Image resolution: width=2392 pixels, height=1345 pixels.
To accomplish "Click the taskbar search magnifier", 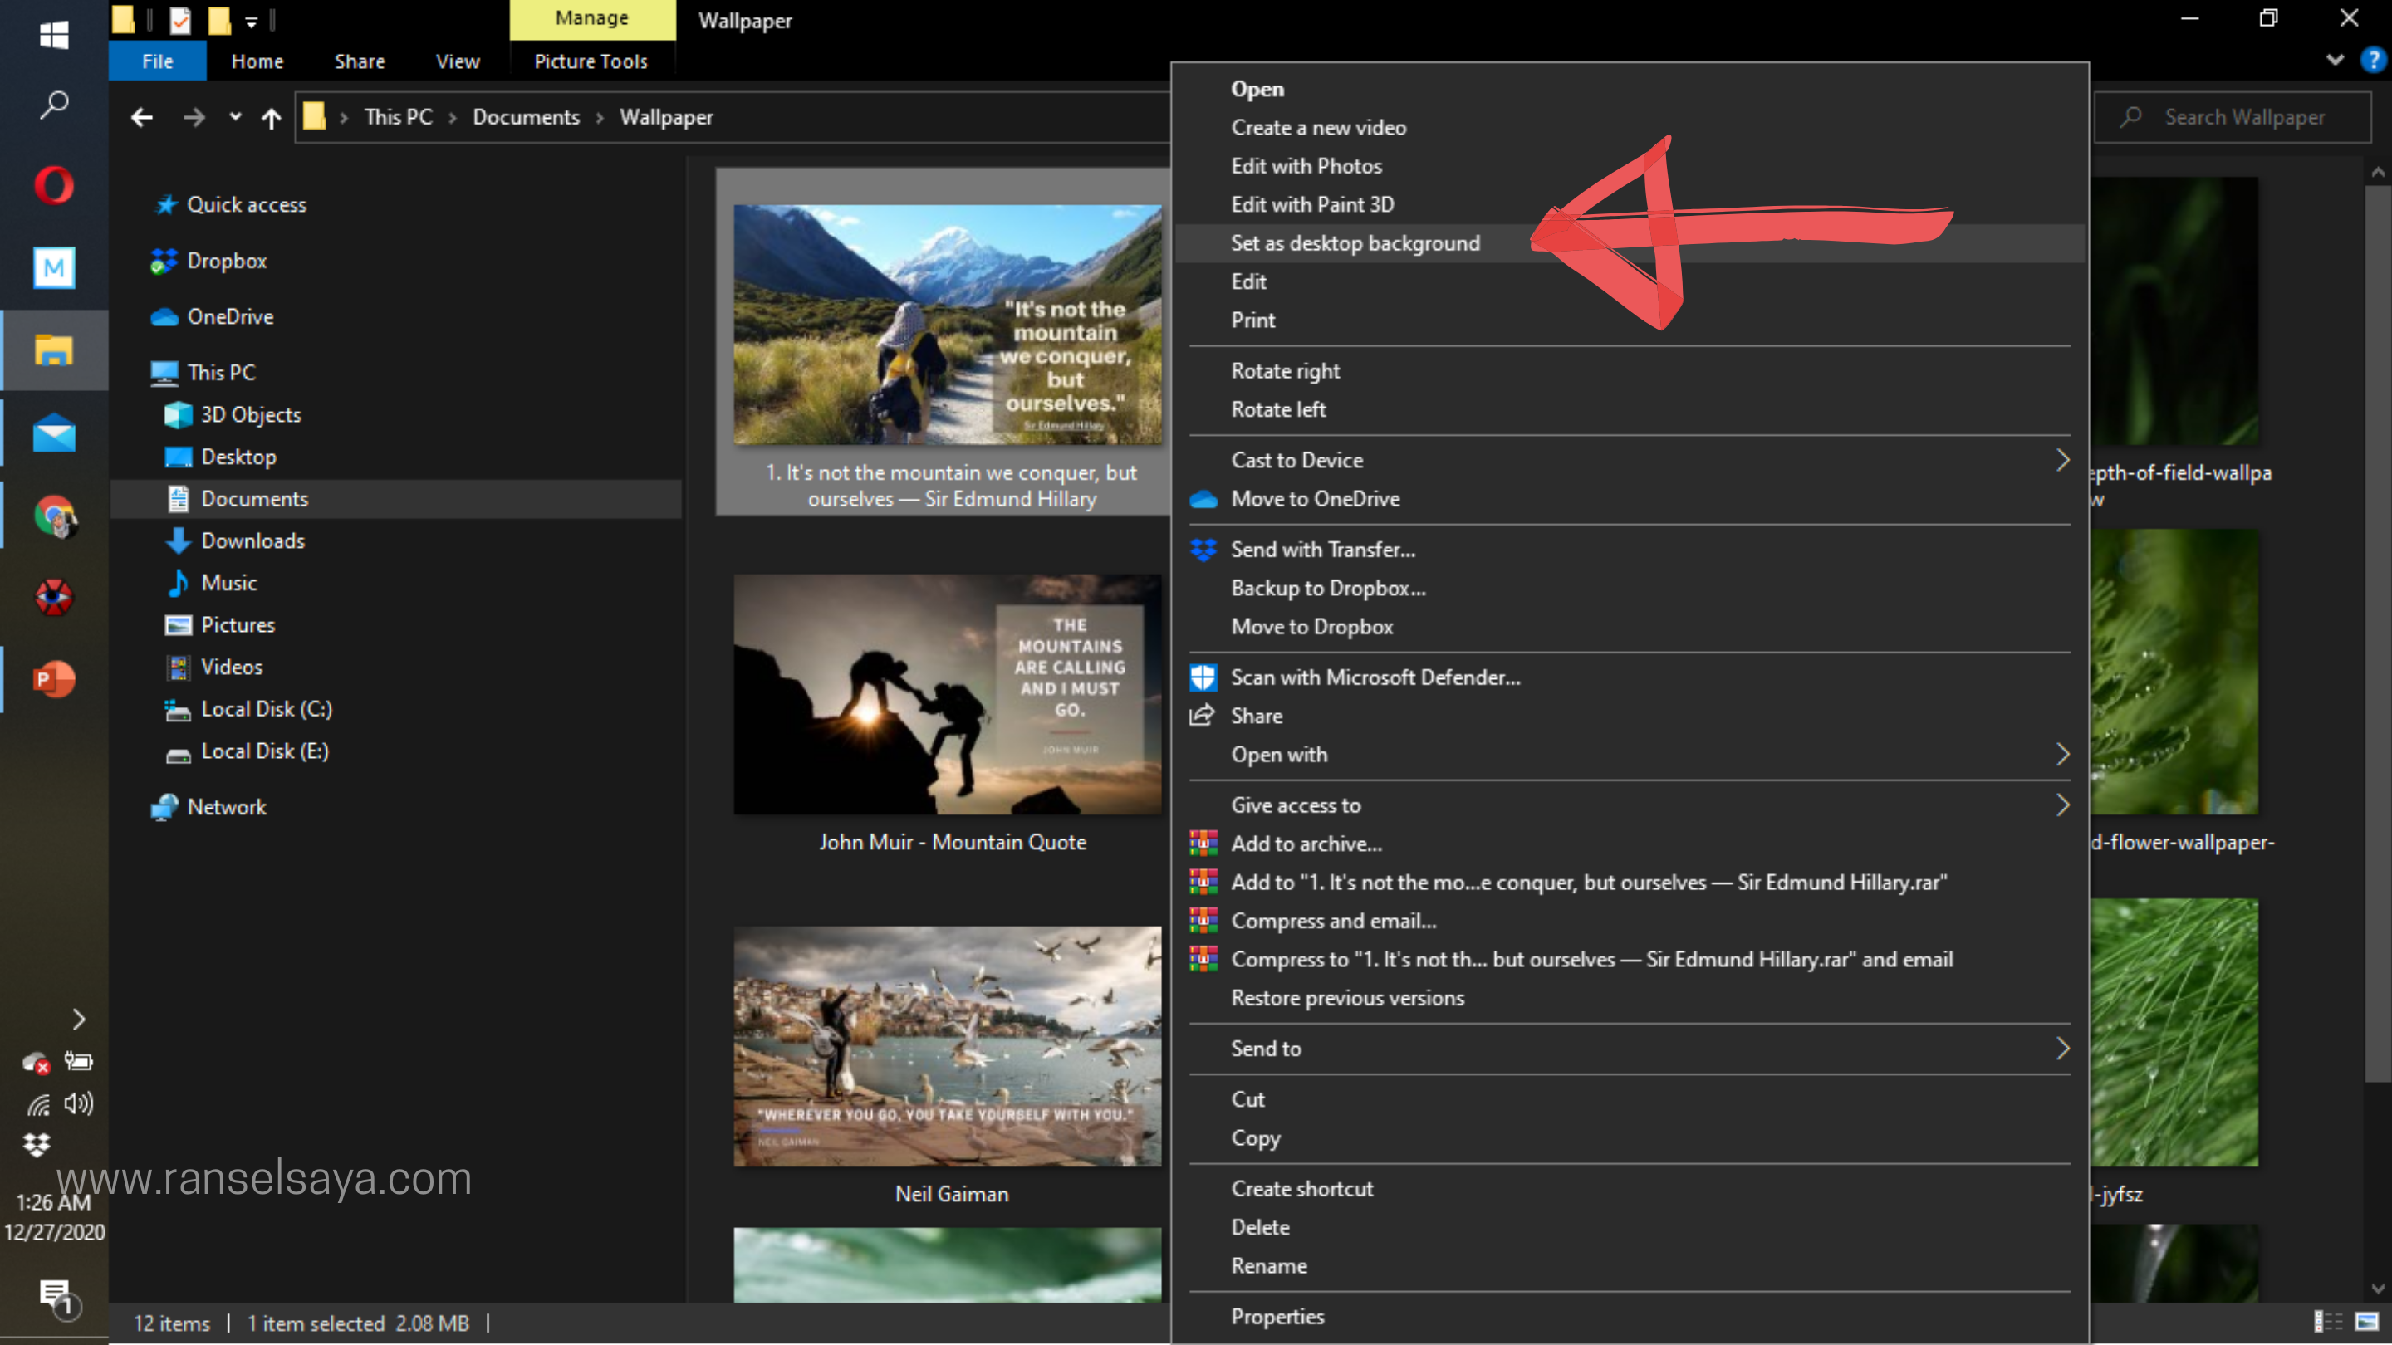I will 54,104.
